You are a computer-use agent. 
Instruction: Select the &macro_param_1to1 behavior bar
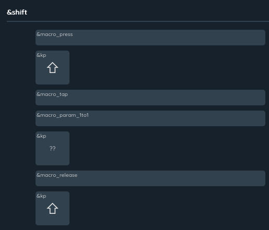point(150,118)
